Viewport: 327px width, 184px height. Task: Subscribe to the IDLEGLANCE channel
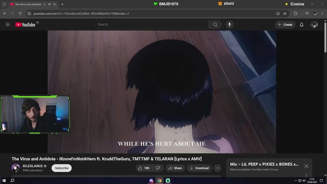[x=62, y=168]
